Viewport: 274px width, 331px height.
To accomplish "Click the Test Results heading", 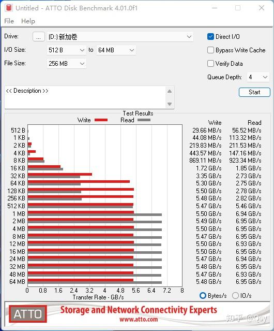I will (138, 113).
